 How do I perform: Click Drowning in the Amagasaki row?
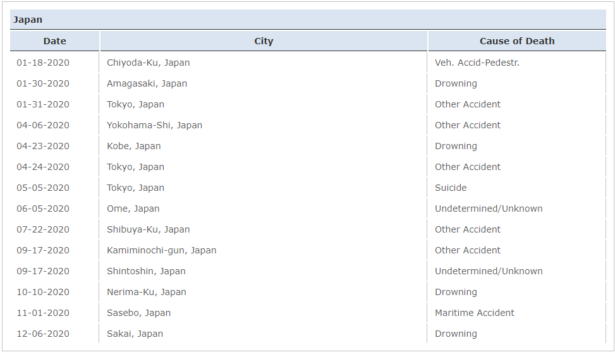tap(456, 83)
